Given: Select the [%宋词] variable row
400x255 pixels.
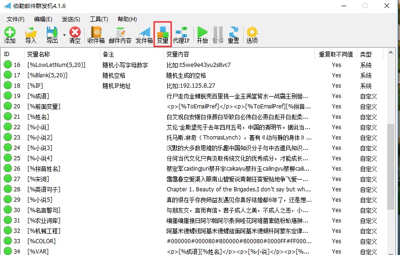Looking at the screenshot, I should tap(192, 179).
